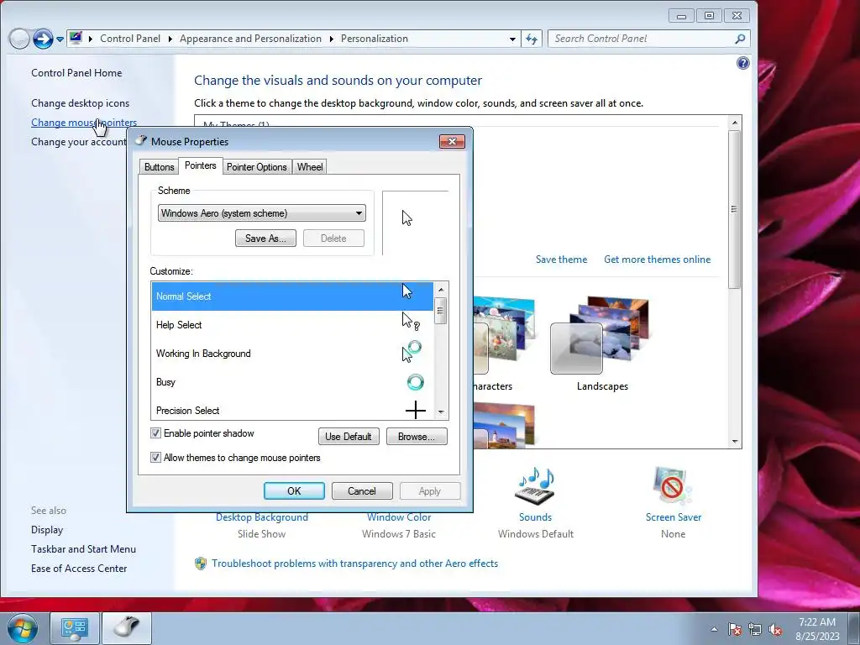The width and height of the screenshot is (860, 645).
Task: Click the Save As... button
Action: point(265,238)
